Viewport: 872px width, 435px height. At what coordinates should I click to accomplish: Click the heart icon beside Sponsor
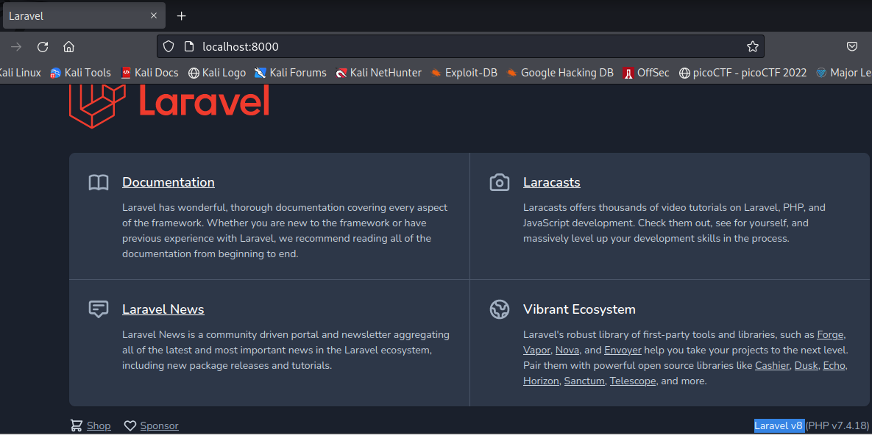(x=130, y=425)
